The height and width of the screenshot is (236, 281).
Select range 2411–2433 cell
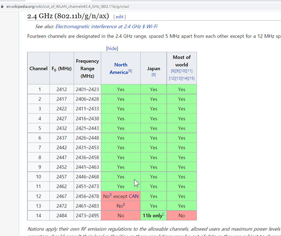(x=87, y=109)
